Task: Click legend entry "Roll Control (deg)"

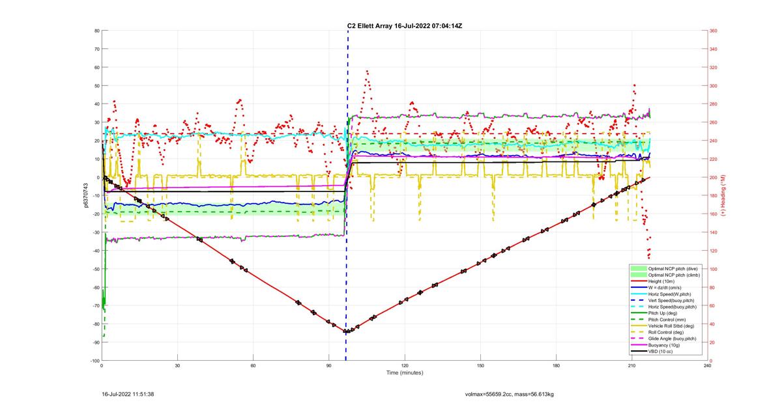Action: tap(666, 333)
